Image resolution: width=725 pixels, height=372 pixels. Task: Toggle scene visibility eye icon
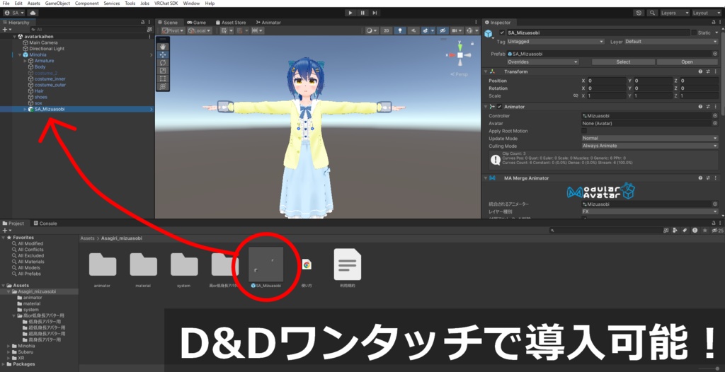coord(443,30)
